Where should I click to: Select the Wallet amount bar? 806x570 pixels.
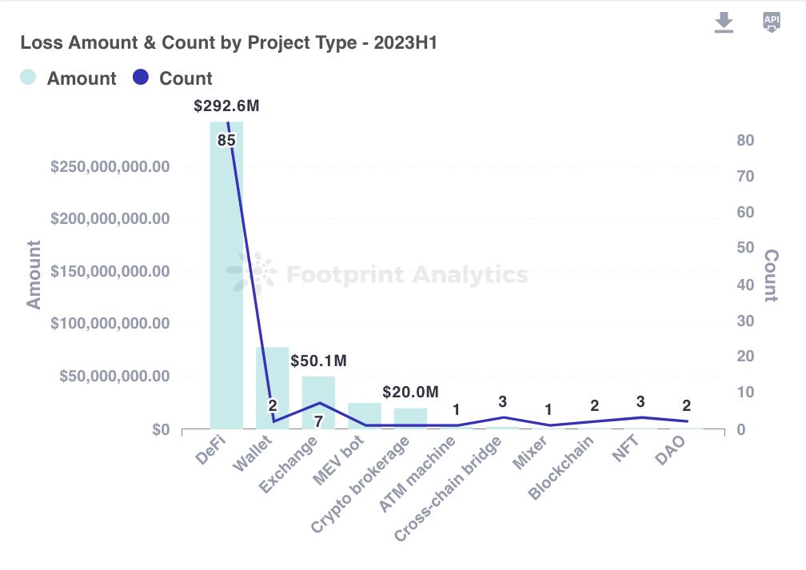pos(273,388)
